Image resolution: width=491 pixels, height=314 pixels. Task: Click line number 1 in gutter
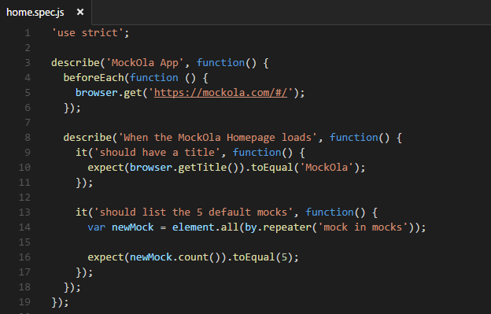pyautogui.click(x=28, y=33)
